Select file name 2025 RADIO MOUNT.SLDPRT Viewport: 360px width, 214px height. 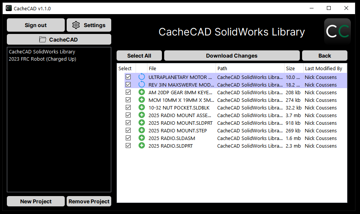pyautogui.click(x=181, y=123)
